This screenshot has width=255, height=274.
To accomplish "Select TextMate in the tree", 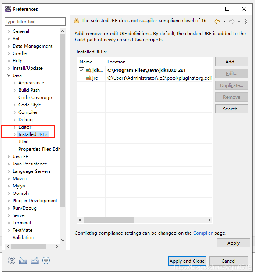I will [x=22, y=230].
